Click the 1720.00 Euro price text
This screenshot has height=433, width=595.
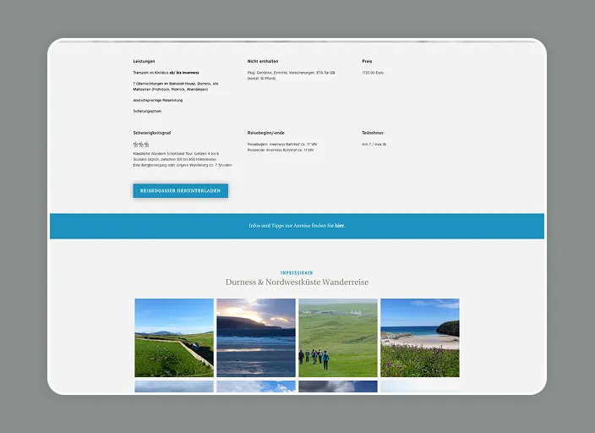[374, 73]
